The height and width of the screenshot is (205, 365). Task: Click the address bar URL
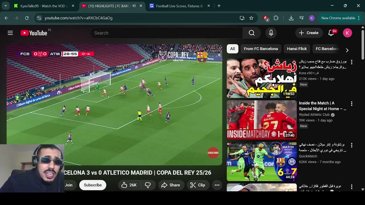coord(78,18)
